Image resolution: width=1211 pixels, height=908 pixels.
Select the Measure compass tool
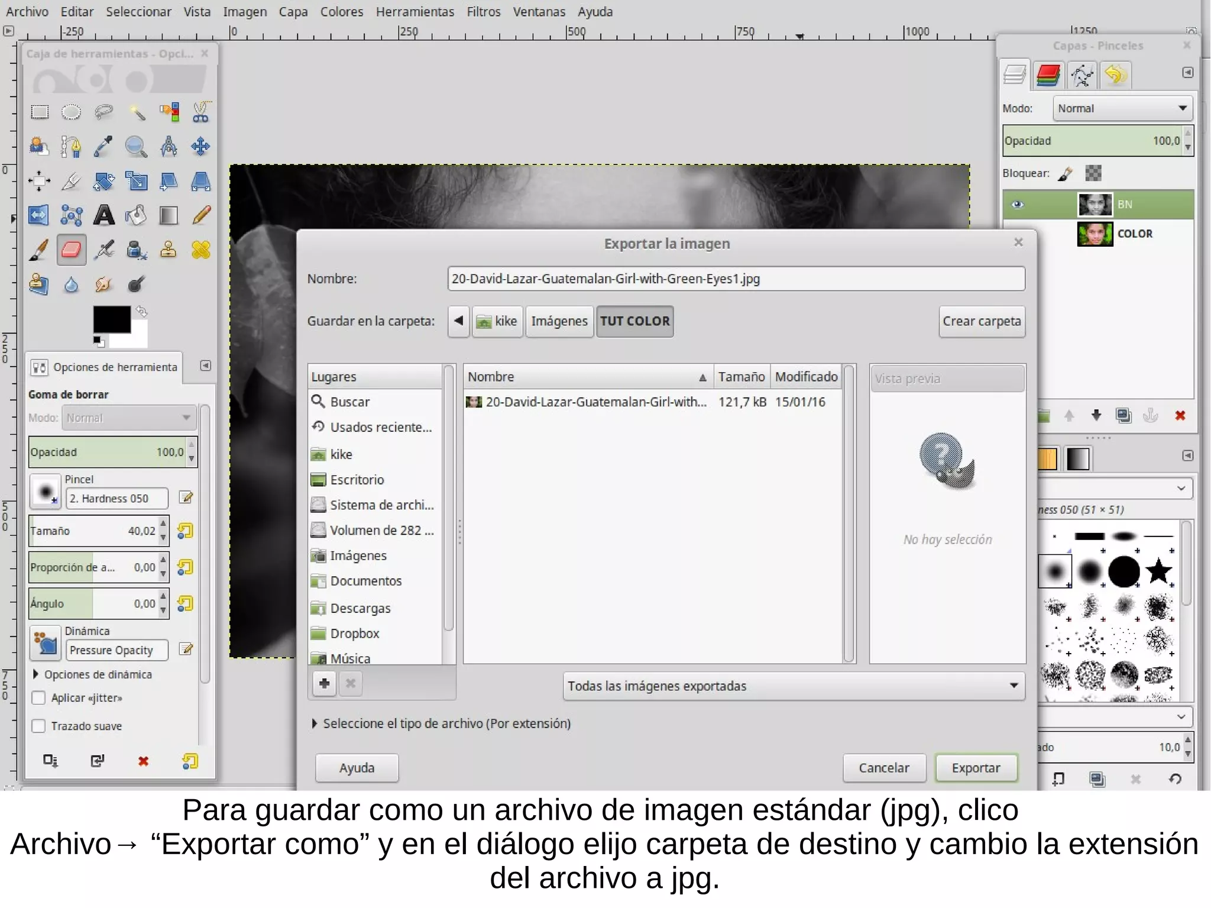[169, 146]
